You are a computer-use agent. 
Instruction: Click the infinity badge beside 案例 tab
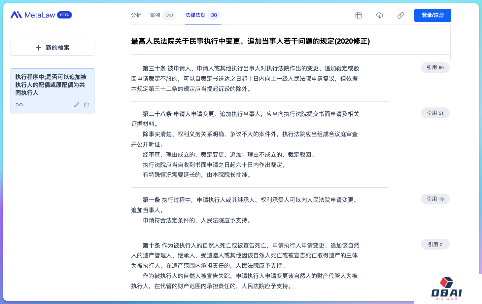point(169,15)
